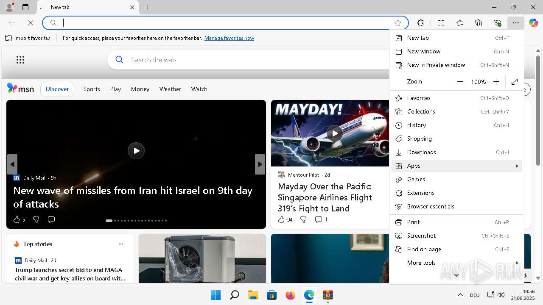
Task: Dislike the Iran missiles story
Action: (x=36, y=219)
